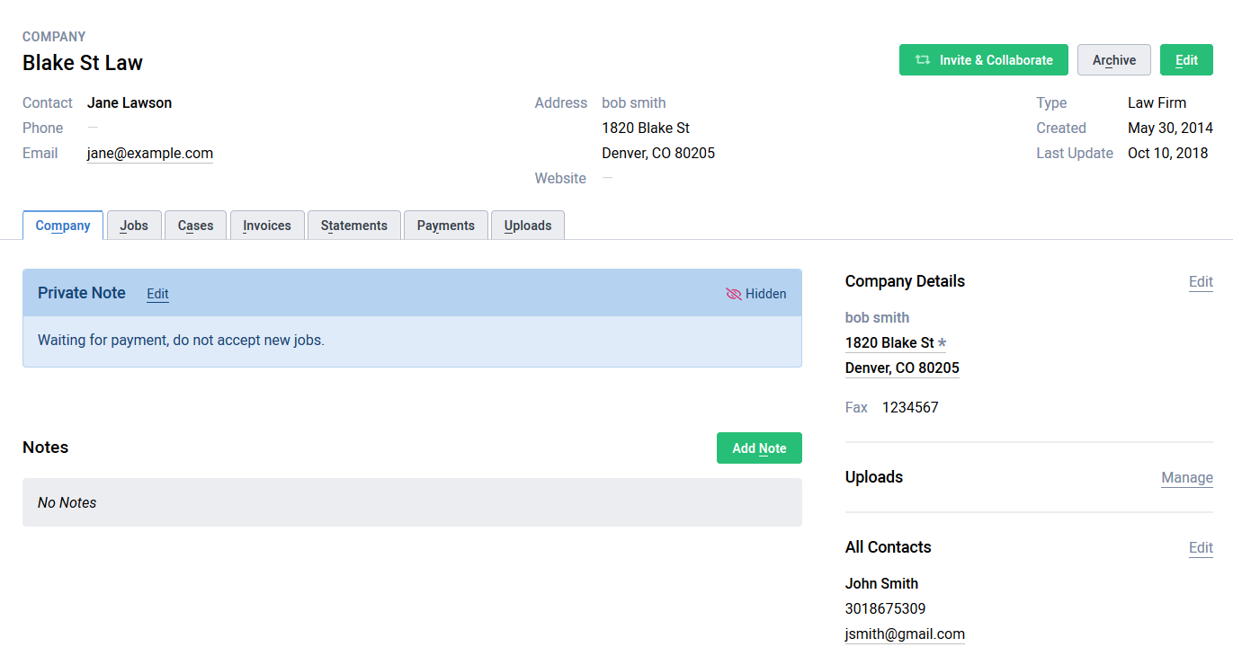Click the collaborate arrows icon beside Invite & Collaborate

(921, 59)
